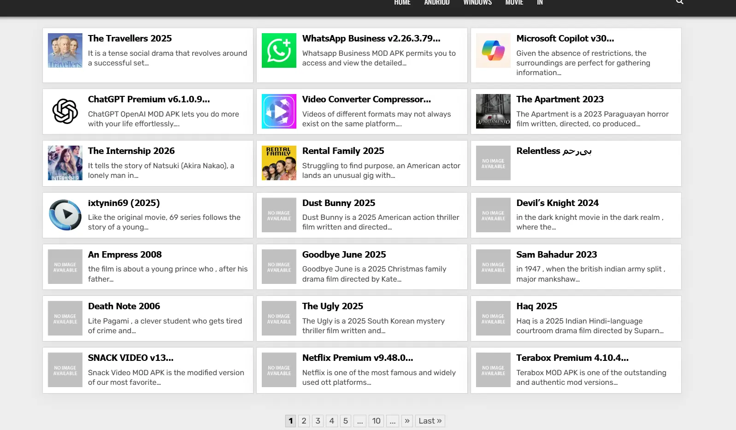This screenshot has width=736, height=430.
Task: Open Devil's Knight 2024 title link
Action: [557, 203]
